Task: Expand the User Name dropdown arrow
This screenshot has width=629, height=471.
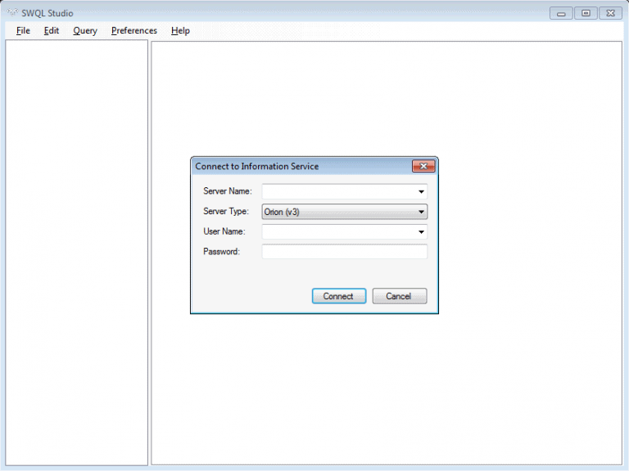Action: click(421, 232)
